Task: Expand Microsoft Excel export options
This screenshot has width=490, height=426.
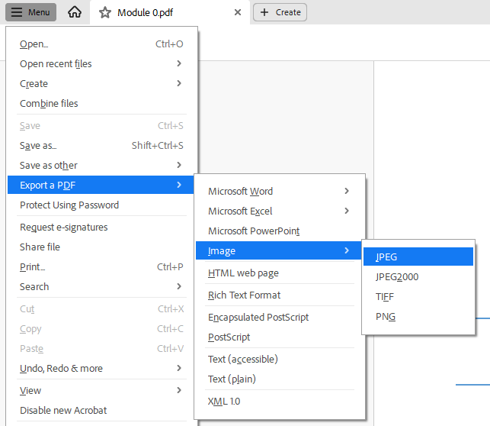Action: coord(279,211)
